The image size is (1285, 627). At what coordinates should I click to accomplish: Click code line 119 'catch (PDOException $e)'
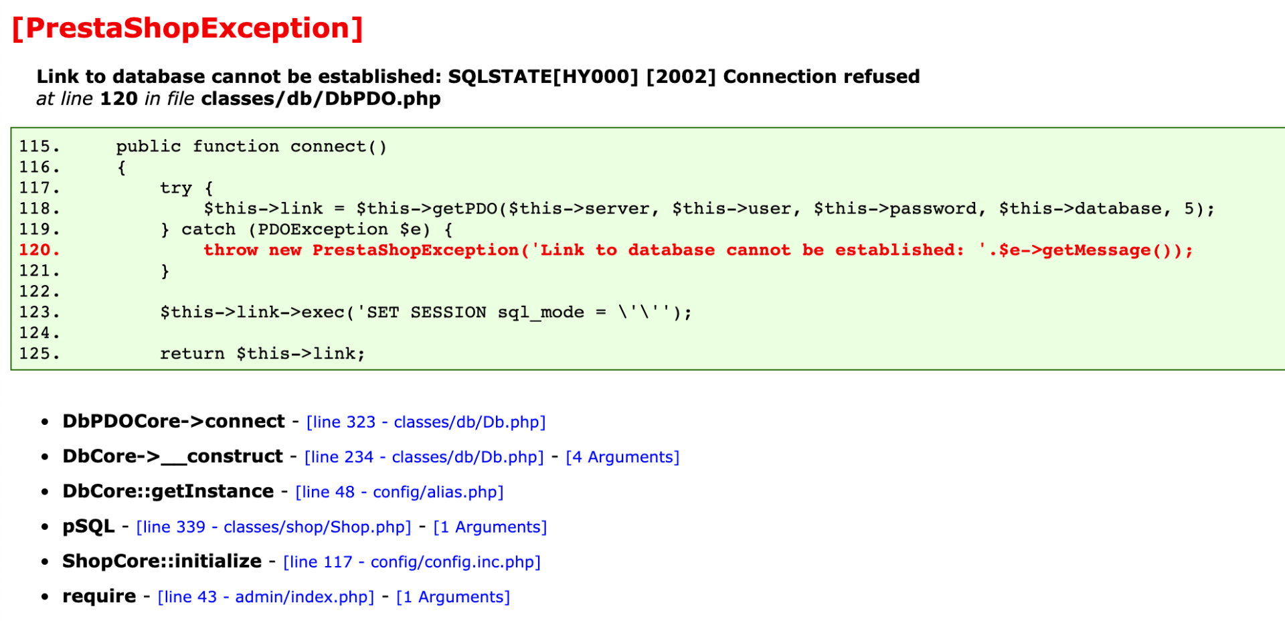point(236,230)
